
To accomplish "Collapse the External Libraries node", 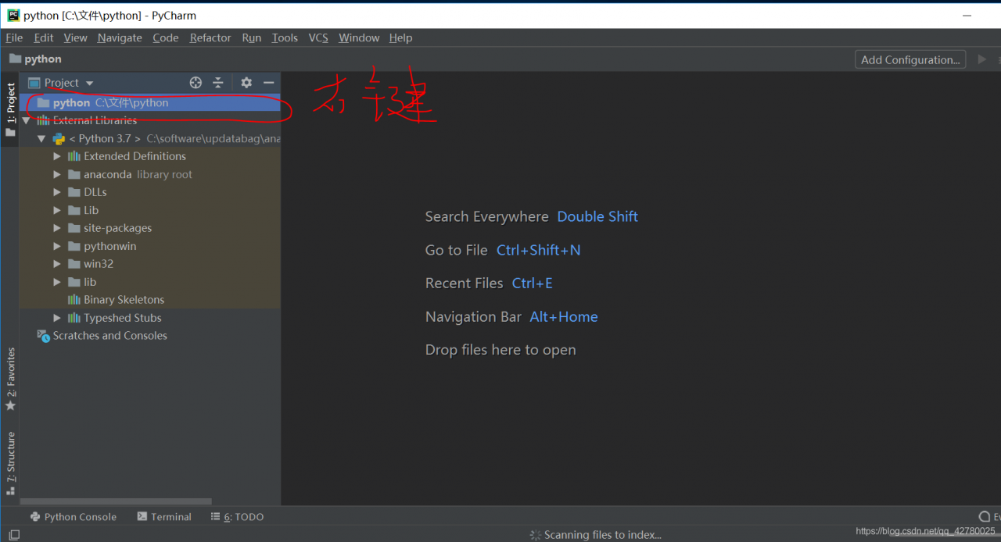I will coord(27,120).
